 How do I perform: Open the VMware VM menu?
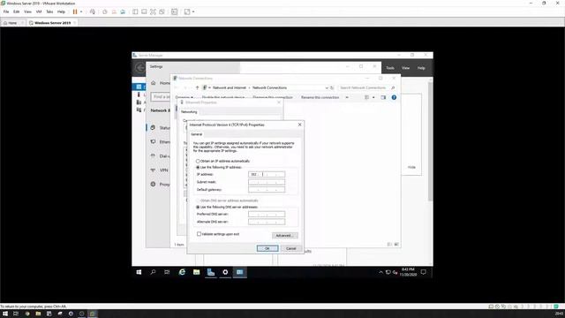click(x=39, y=11)
